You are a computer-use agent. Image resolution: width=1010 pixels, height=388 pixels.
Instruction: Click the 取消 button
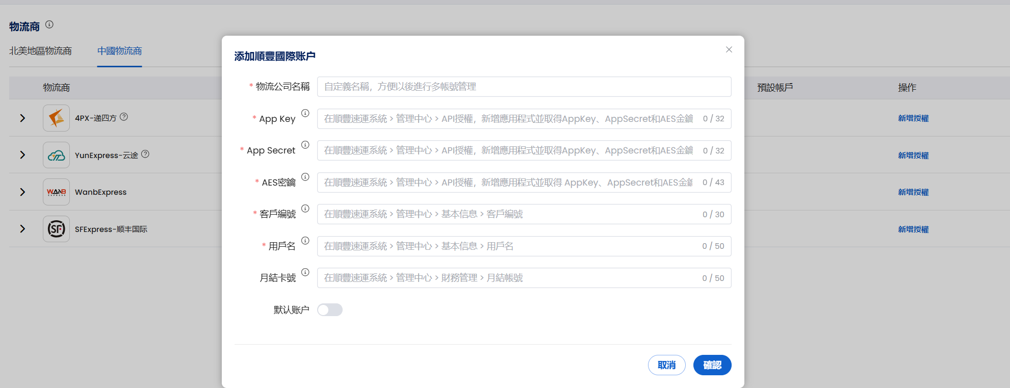click(666, 365)
